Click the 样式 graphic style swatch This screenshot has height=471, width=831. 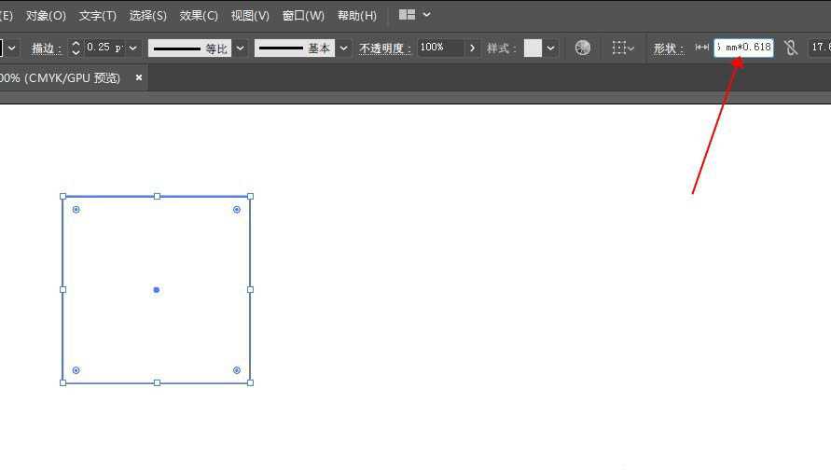coord(533,48)
